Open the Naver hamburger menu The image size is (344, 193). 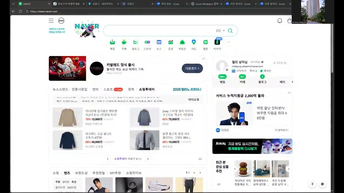(x=51, y=21)
